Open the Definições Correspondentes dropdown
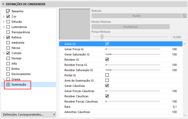188x119 pixels. [29, 115]
